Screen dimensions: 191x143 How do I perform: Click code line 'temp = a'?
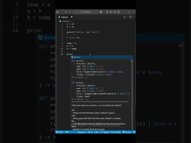72,43
